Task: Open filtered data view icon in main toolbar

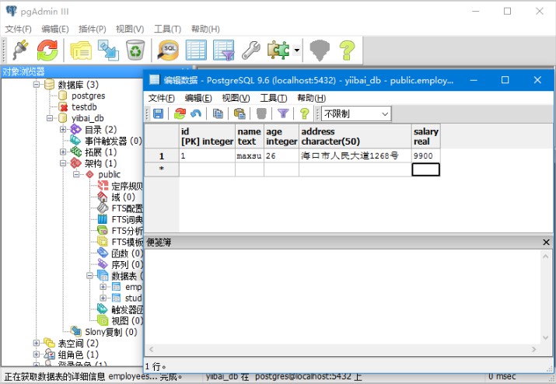Action: tap(224, 50)
